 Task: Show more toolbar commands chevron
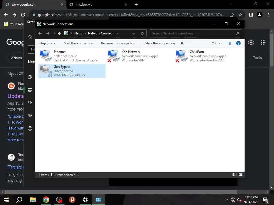(182, 43)
